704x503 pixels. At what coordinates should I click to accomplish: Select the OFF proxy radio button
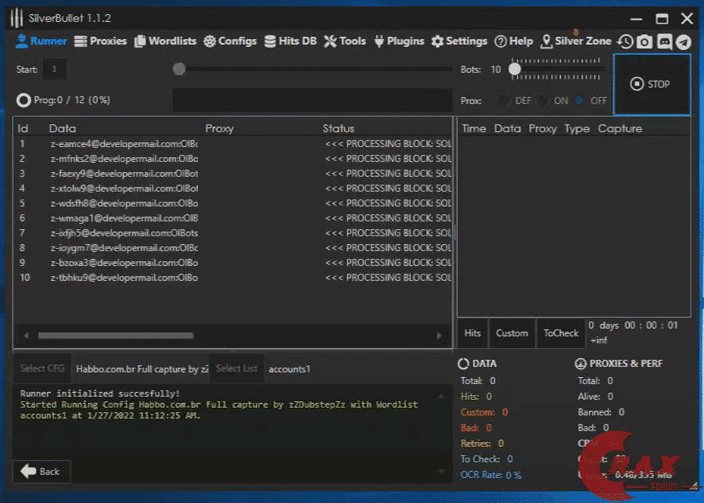580,100
